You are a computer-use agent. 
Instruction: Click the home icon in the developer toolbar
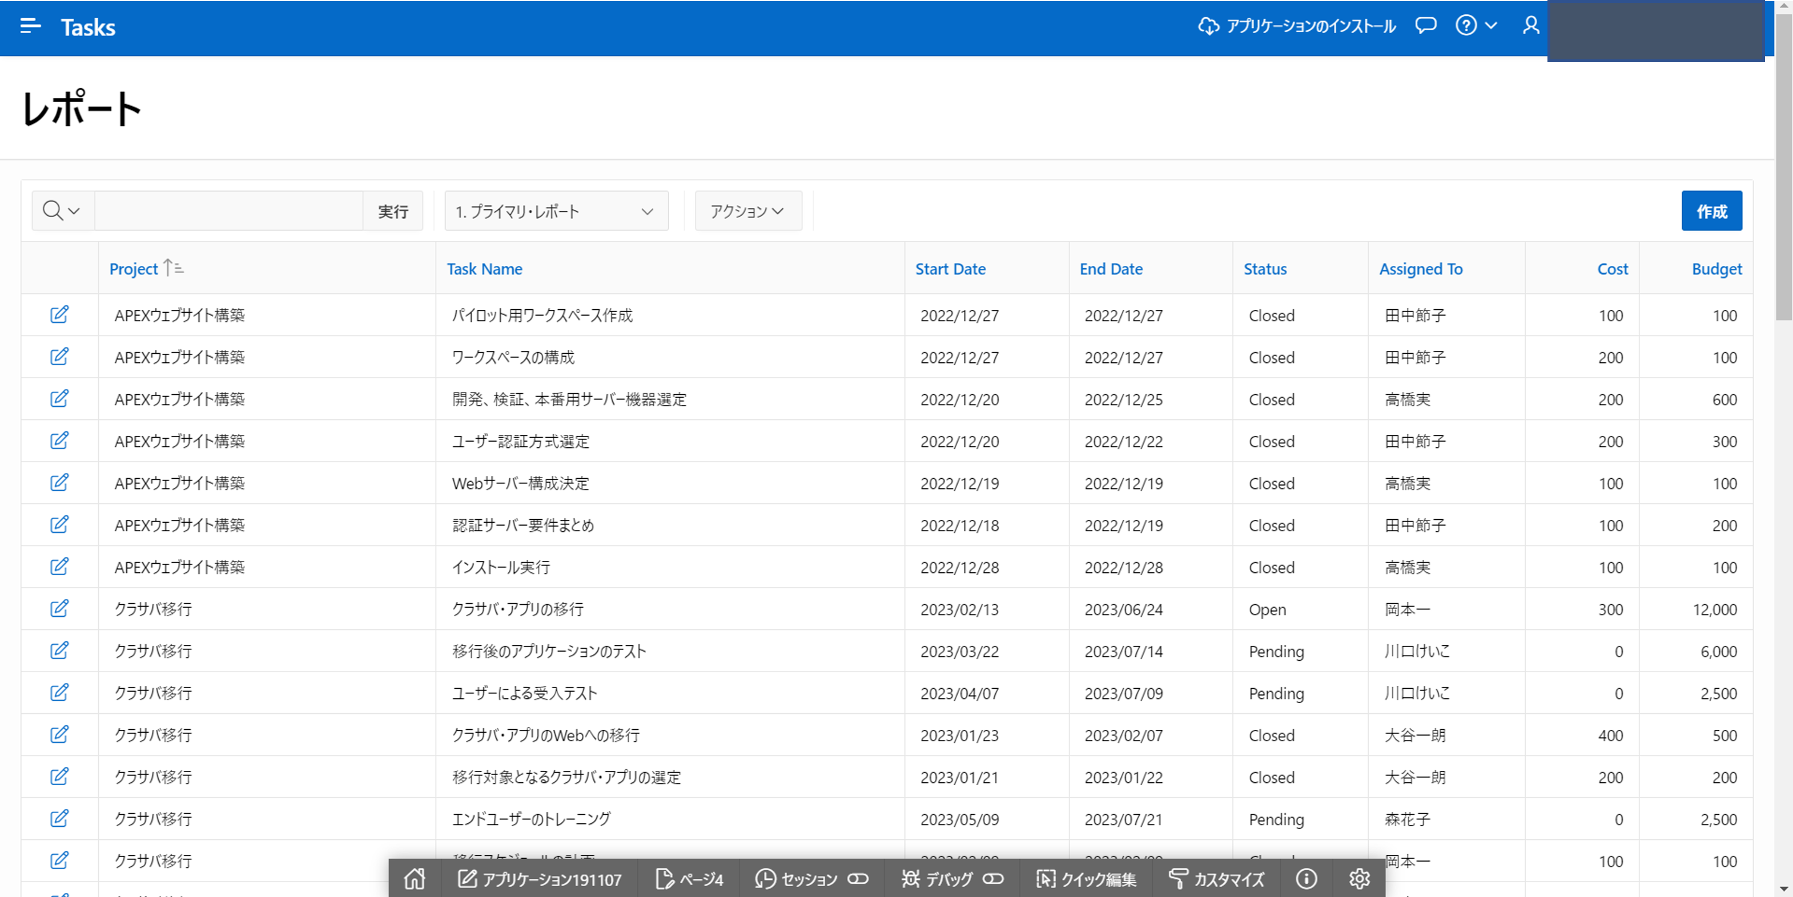[414, 879]
